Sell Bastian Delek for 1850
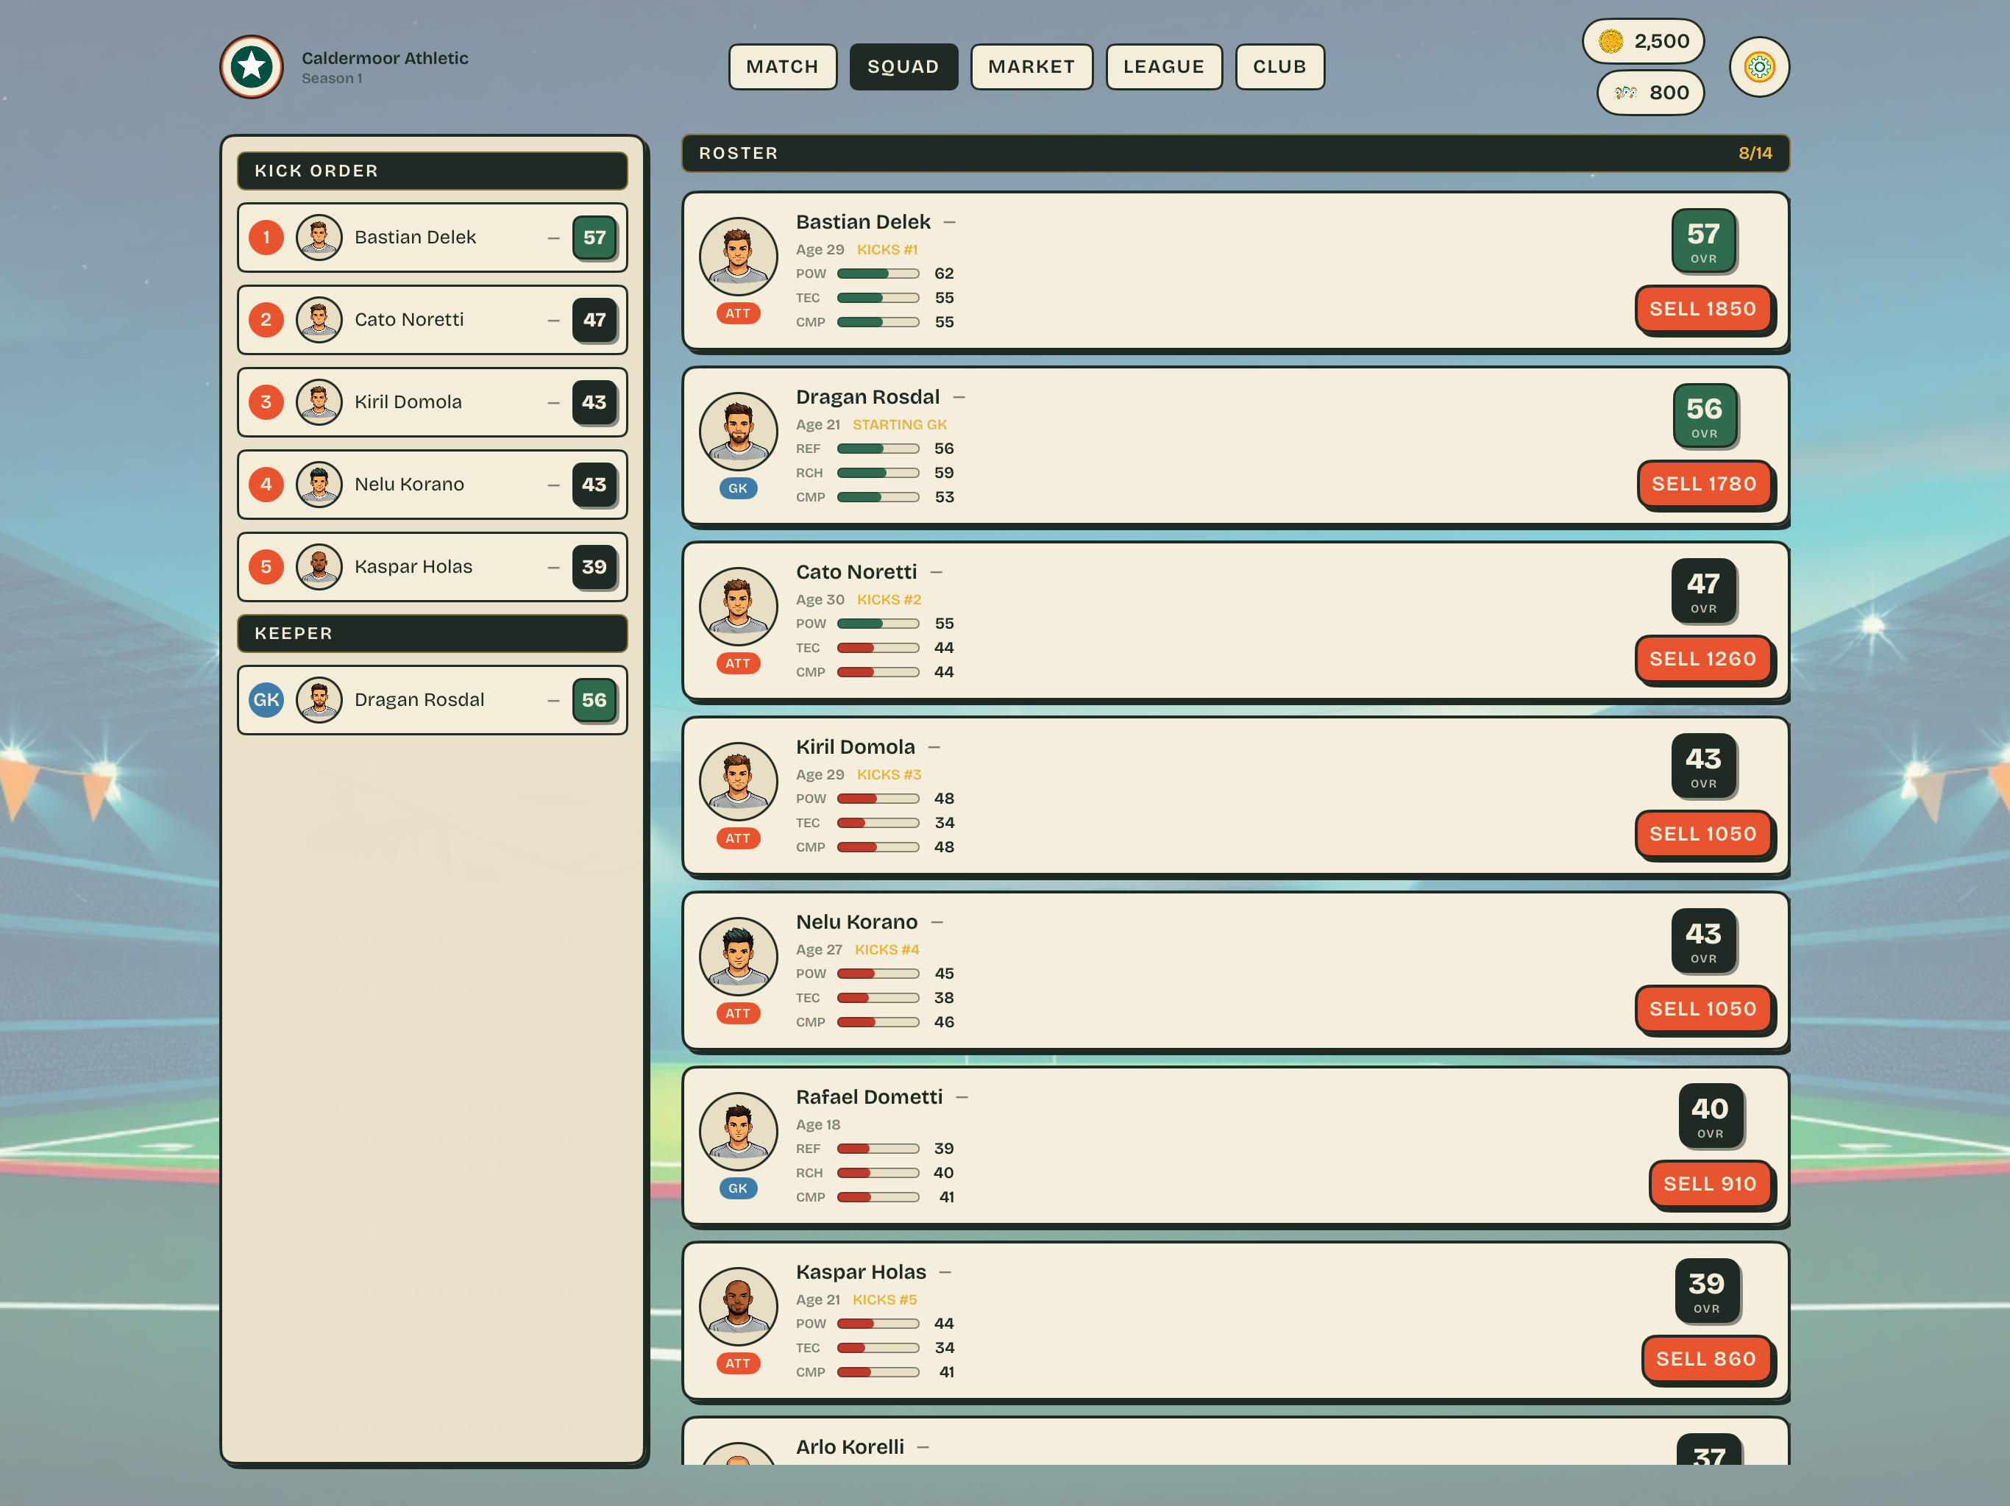2010x1506 pixels. click(1703, 309)
